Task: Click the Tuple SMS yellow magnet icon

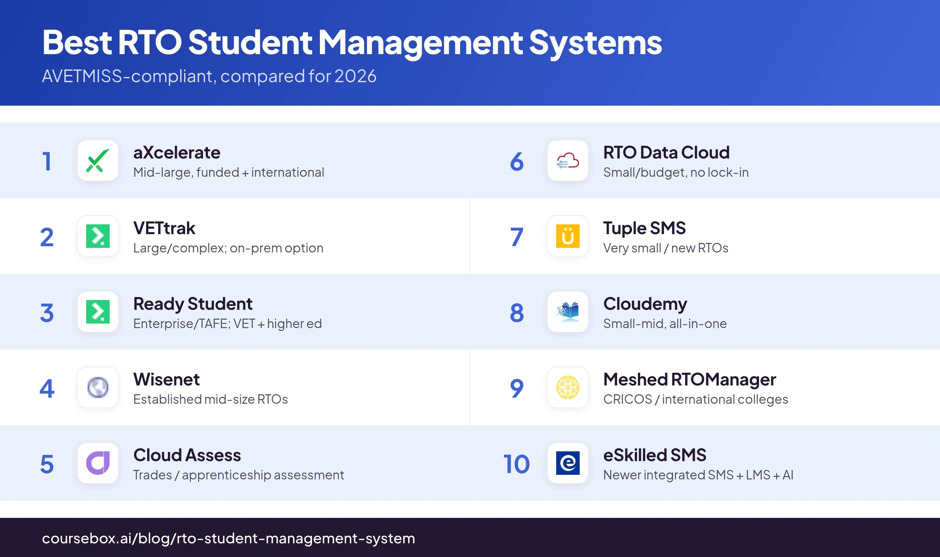Action: click(x=568, y=236)
